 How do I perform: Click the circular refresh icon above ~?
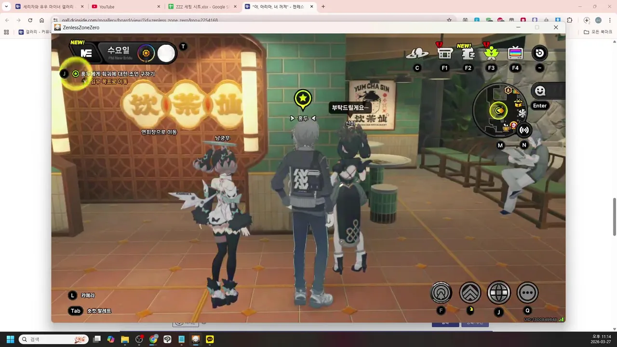[x=539, y=53]
